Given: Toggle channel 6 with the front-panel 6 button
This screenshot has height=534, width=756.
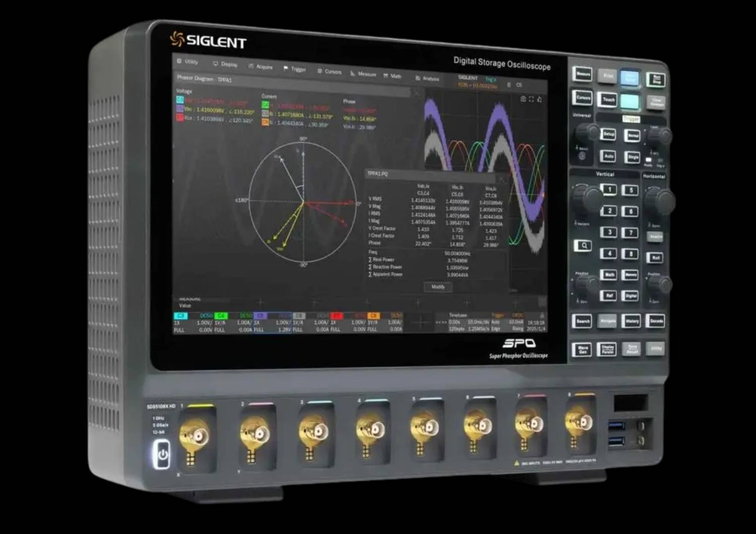Looking at the screenshot, I should click(x=631, y=212).
